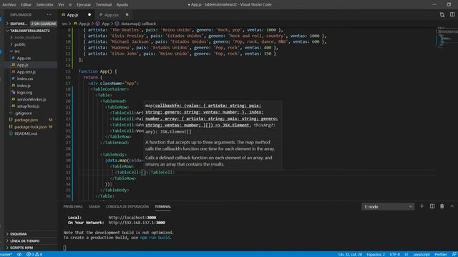The width and height of the screenshot is (458, 257).
Task: Expand the Línea de tiempo panel
Action: [x=24, y=241]
